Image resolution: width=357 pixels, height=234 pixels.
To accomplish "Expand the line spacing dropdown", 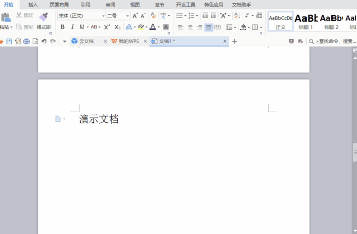I will pos(235,27).
